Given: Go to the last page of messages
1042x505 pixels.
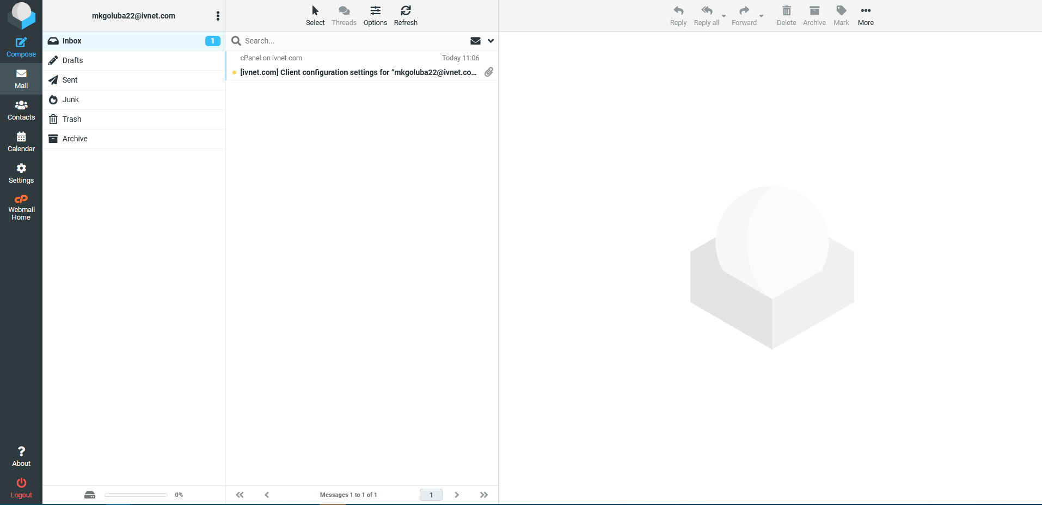Looking at the screenshot, I should coord(484,495).
